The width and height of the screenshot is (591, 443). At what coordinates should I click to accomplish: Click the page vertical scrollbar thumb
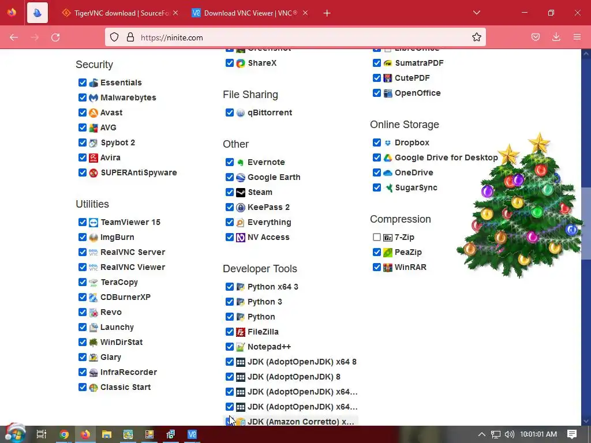click(x=586, y=224)
